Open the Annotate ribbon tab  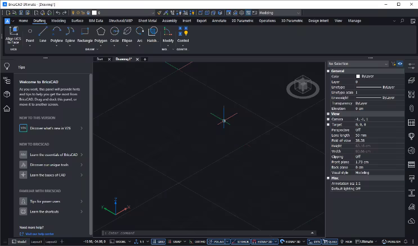tap(219, 21)
